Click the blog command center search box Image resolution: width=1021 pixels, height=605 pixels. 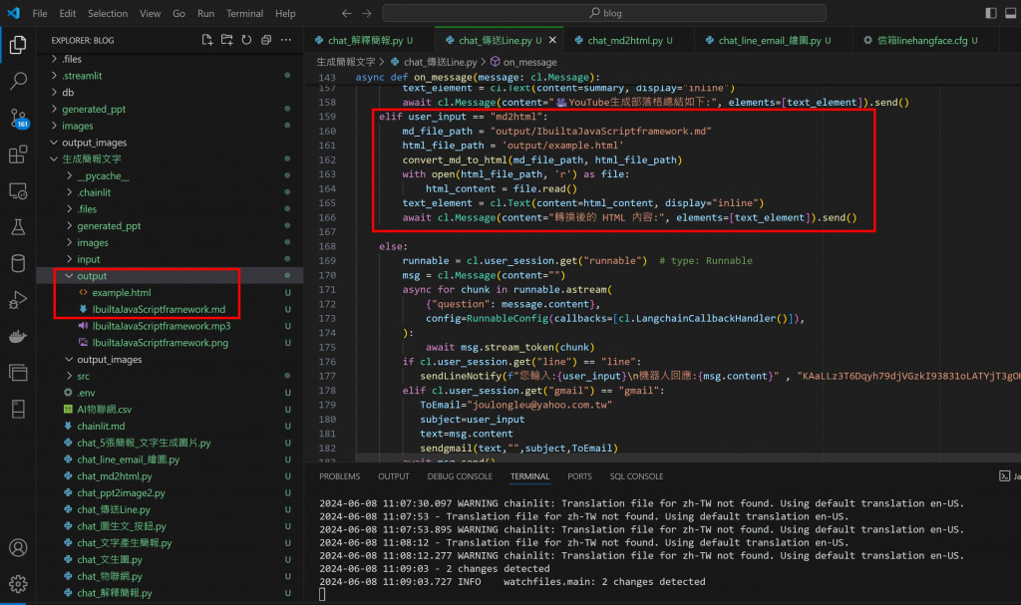(604, 13)
